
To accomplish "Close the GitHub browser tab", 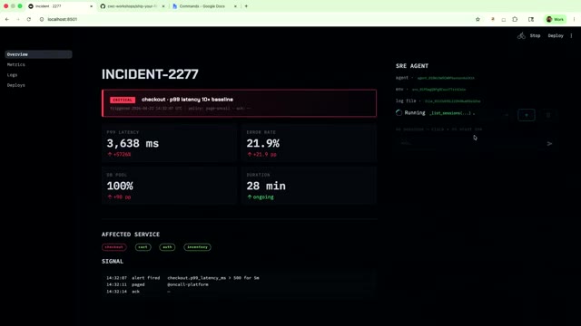I will coord(163,6).
